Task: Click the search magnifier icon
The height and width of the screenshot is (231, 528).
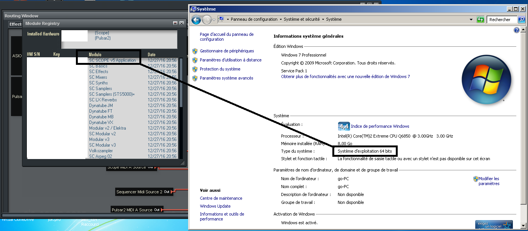Action: pos(521,20)
